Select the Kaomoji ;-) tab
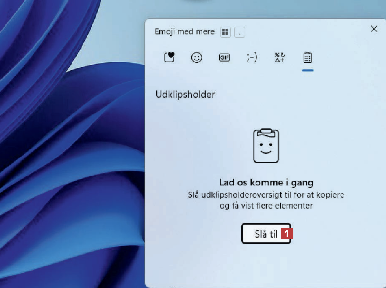This screenshot has width=386, height=288. (252, 58)
